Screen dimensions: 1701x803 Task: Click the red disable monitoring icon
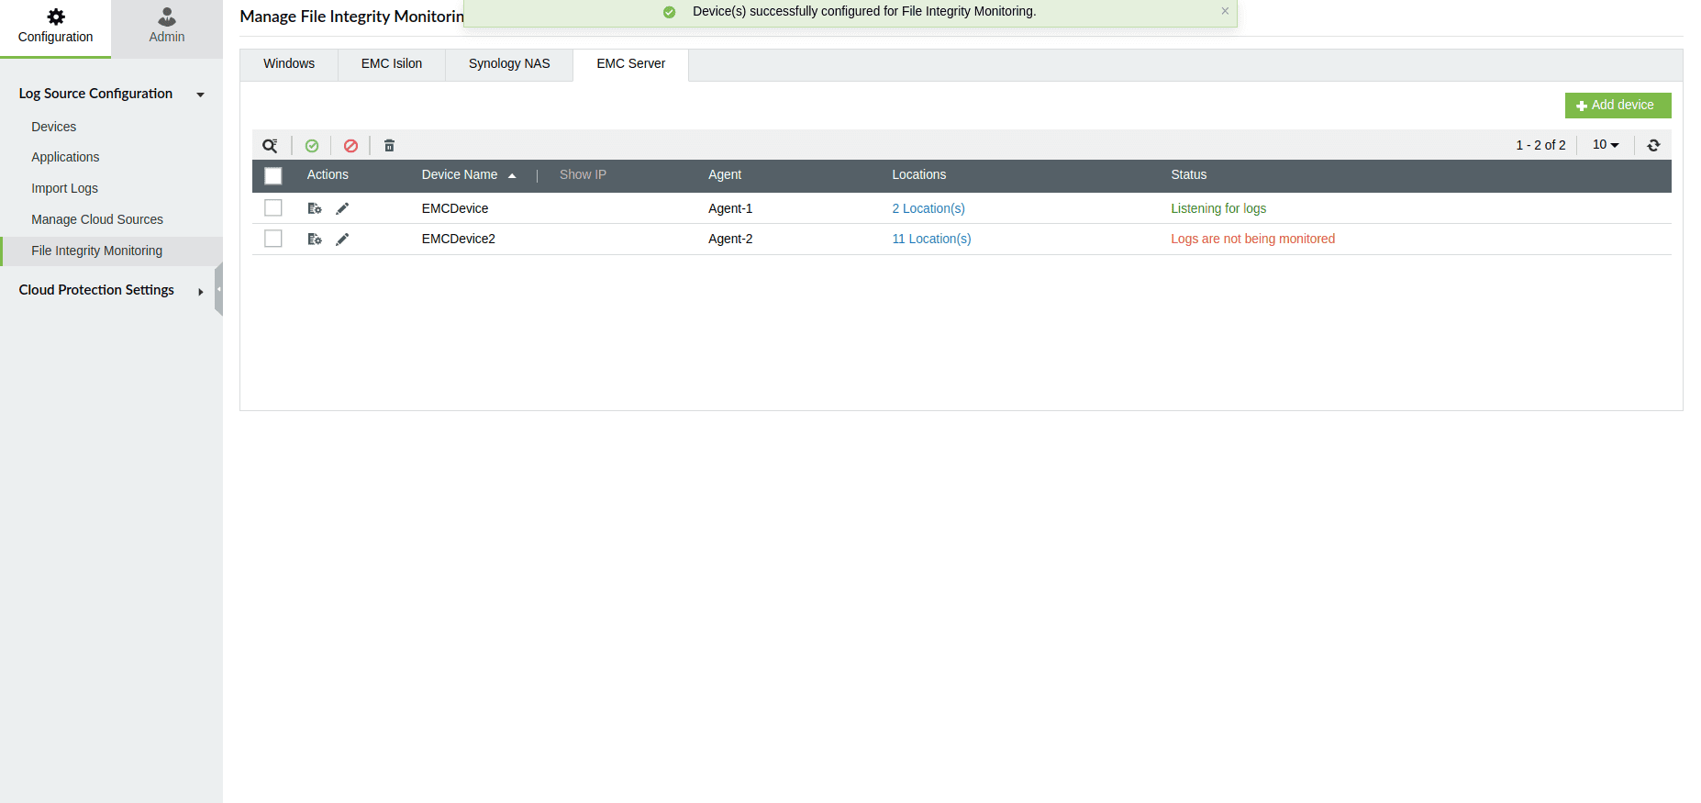pos(350,146)
